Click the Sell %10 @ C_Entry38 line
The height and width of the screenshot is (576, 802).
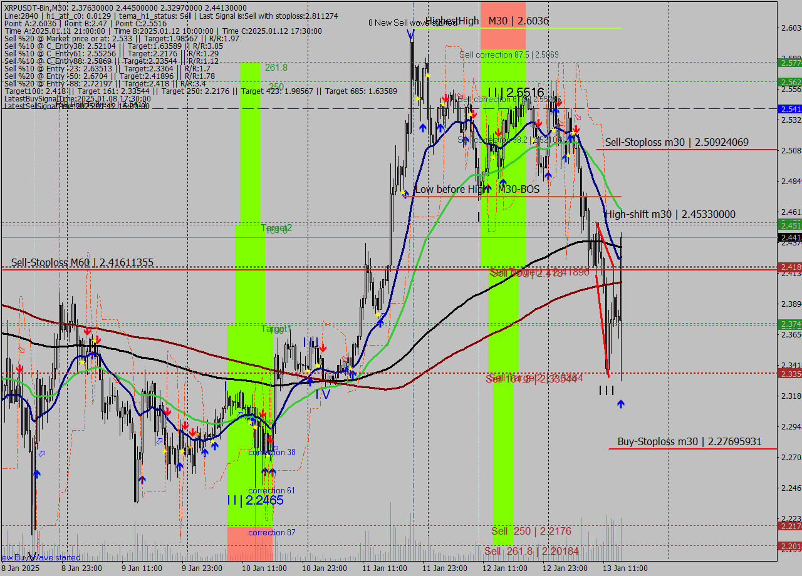[113, 46]
